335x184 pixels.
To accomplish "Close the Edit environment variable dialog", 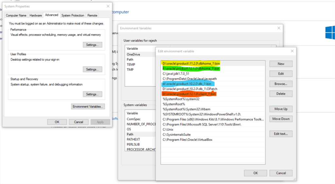I will (x=292, y=51).
